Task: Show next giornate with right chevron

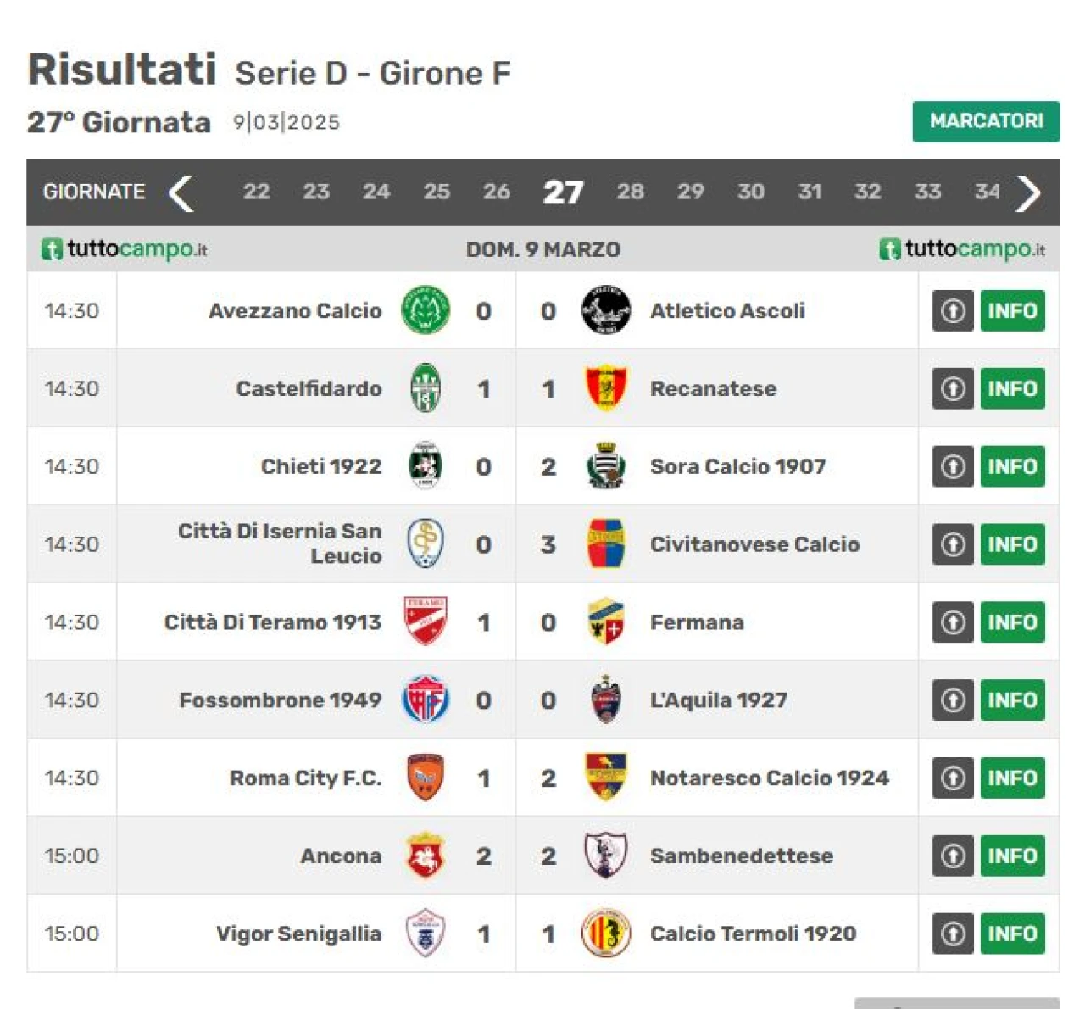Action: click(x=1028, y=192)
